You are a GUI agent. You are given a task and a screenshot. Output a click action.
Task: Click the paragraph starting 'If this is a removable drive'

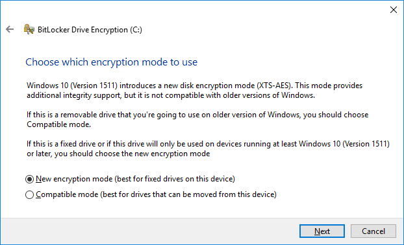click(x=197, y=119)
